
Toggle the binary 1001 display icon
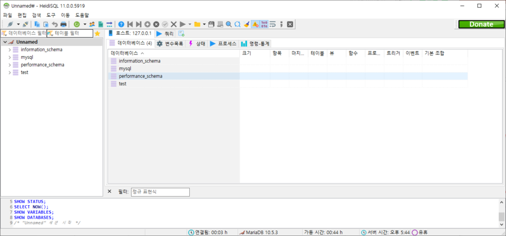click(264, 24)
